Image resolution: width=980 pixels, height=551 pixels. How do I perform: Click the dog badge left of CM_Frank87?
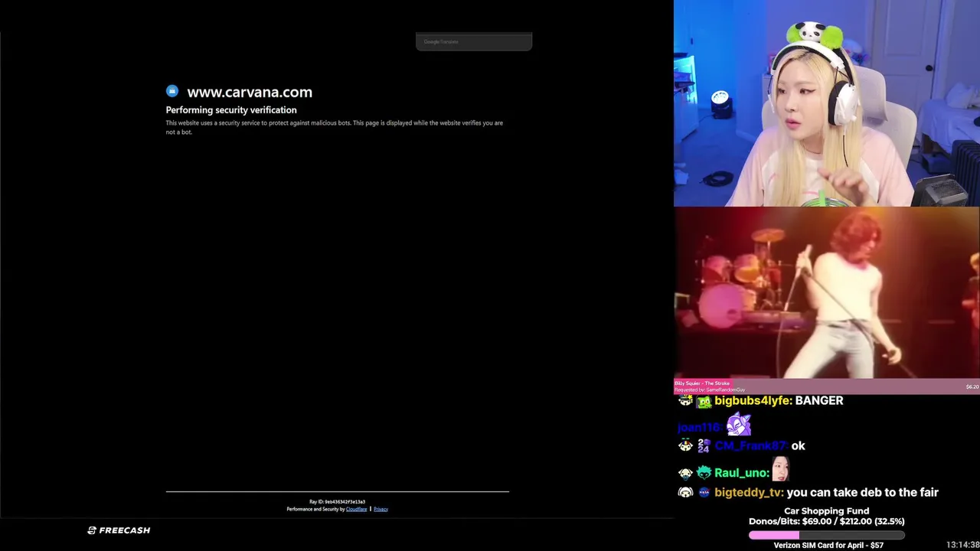pyautogui.click(x=685, y=445)
